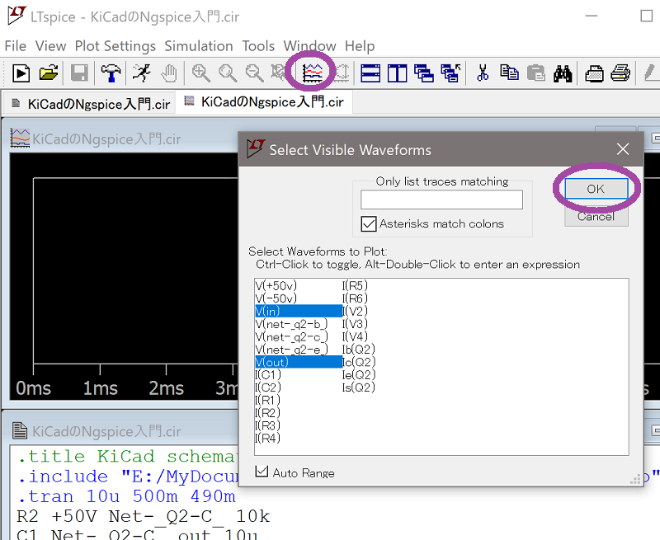Open a file with the folder icon

point(49,73)
